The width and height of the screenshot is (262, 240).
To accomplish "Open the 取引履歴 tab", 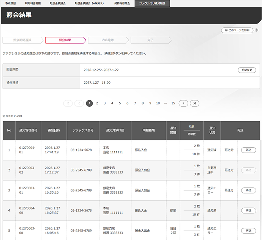I will pos(10,3).
